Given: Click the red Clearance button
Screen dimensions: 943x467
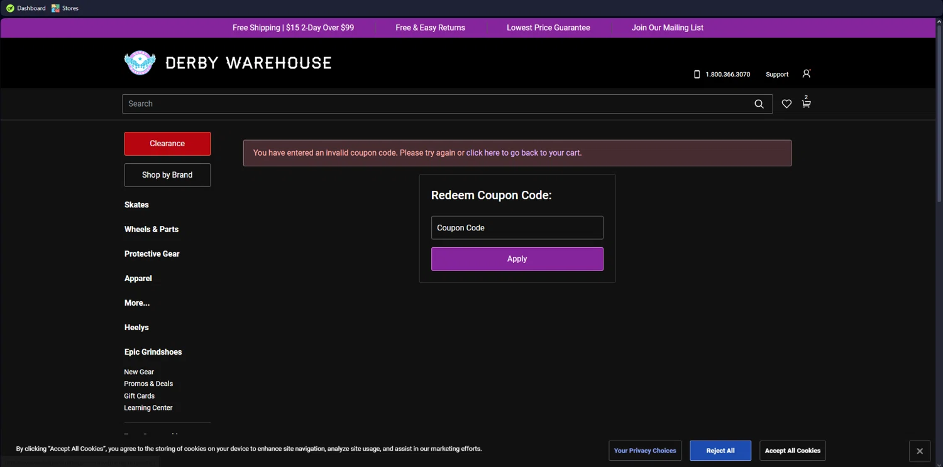Looking at the screenshot, I should pos(167,144).
